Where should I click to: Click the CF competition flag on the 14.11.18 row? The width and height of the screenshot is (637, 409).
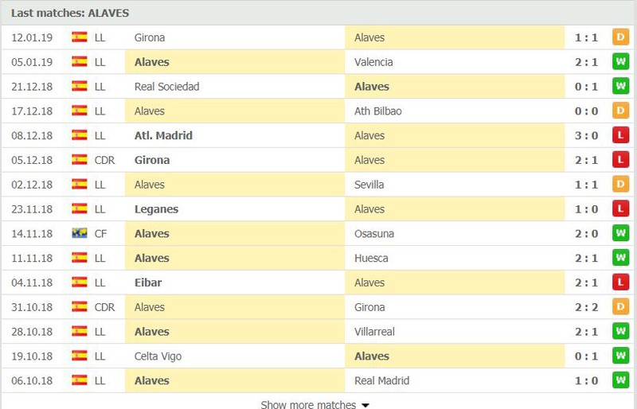tap(79, 233)
